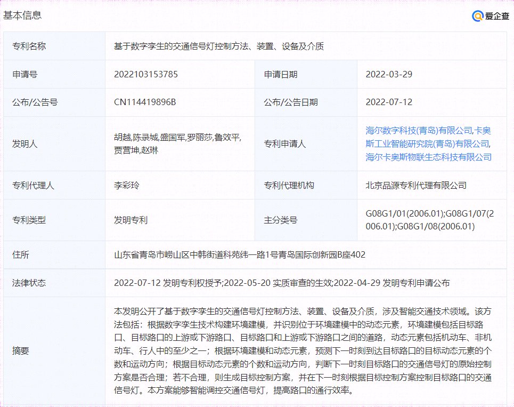This screenshot has height=407, width=514.
Task: Click the address text in 住所 row
Action: point(240,255)
